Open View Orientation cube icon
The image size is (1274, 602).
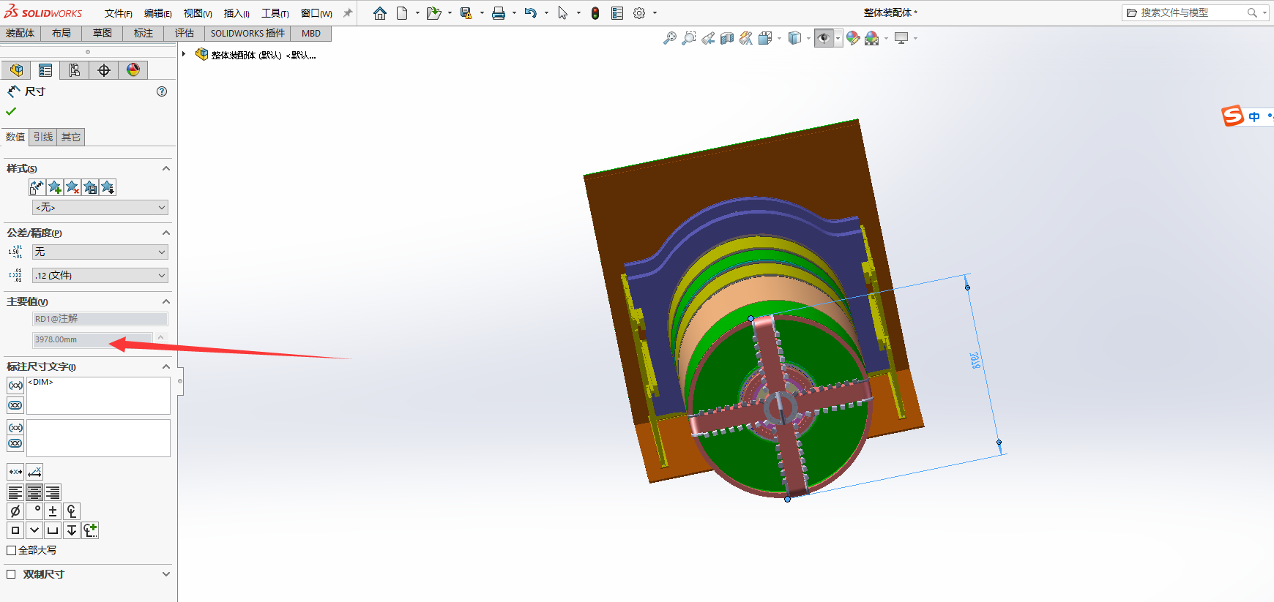click(765, 38)
